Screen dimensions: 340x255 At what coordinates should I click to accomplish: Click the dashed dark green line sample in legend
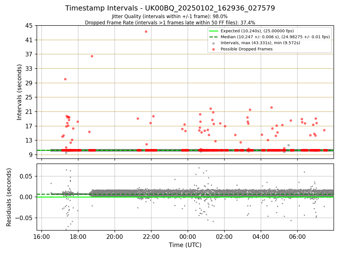tap(214, 37)
